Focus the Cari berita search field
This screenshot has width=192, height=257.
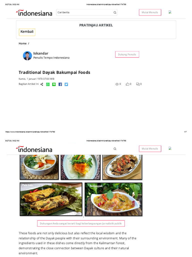point(87,13)
